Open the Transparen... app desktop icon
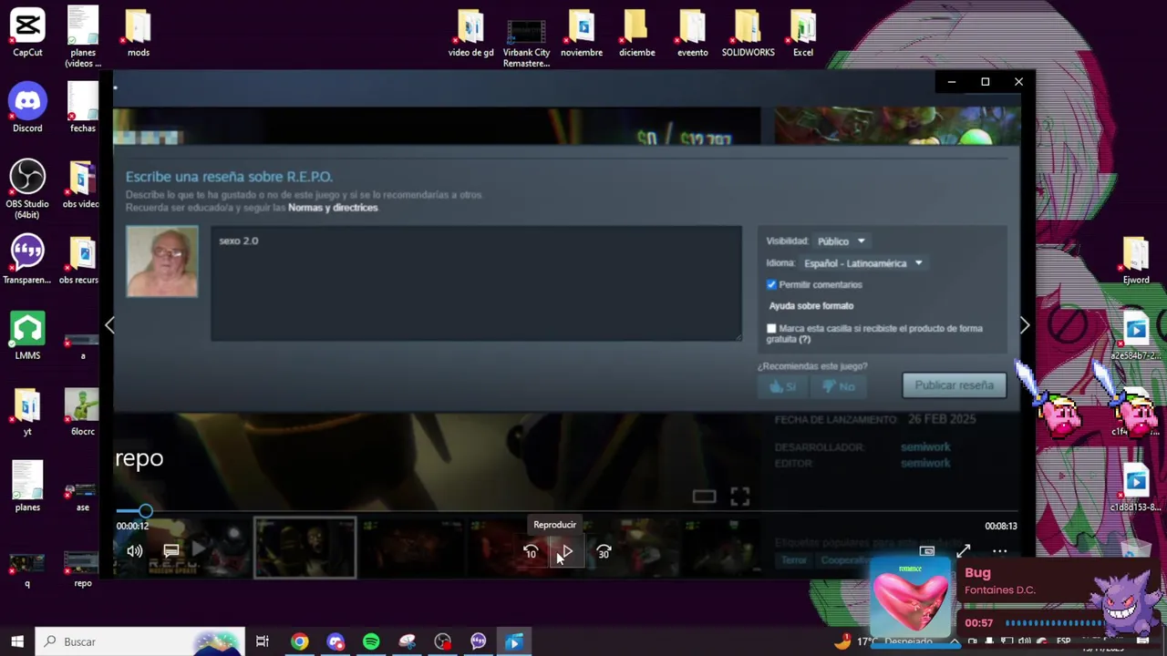Screen dimensions: 1167x656 pyautogui.click(x=27, y=259)
